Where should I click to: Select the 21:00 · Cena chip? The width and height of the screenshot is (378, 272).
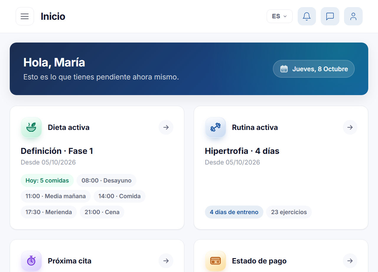click(x=102, y=212)
